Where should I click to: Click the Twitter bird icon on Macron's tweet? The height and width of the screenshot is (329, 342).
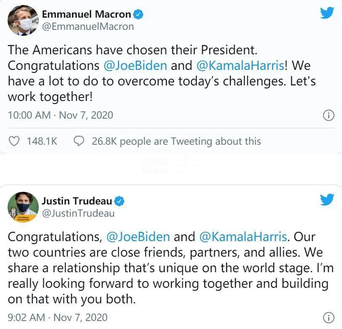click(327, 13)
